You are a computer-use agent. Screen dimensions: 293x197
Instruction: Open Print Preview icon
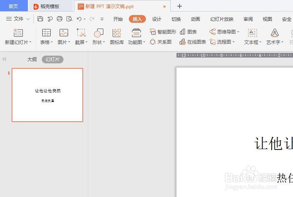pos(69,19)
